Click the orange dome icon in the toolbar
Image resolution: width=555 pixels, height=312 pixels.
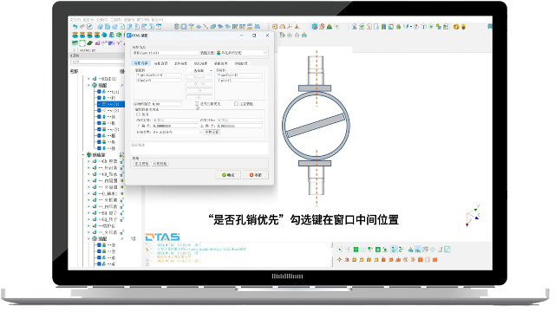(283, 27)
